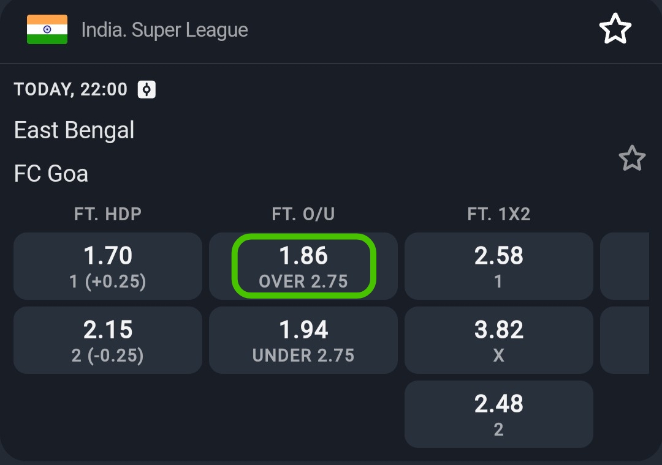
Task: Tap the TODAY, 22:00 kickoff time
Action: tap(70, 90)
